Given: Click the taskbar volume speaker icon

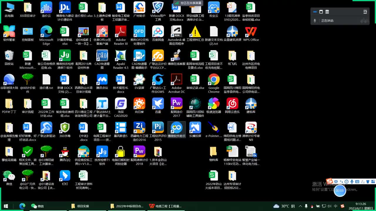Looking at the screenshot, I should 329,206.
